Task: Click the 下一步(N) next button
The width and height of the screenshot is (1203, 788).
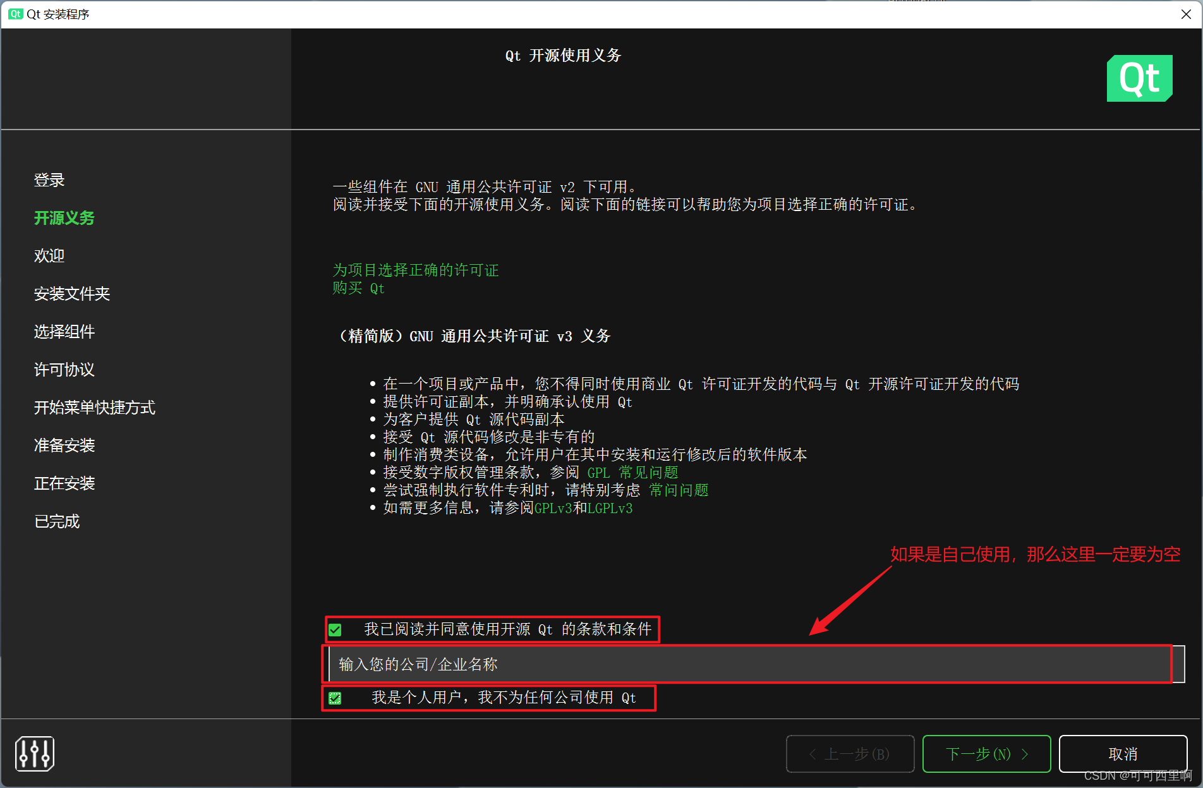Action: click(x=986, y=754)
